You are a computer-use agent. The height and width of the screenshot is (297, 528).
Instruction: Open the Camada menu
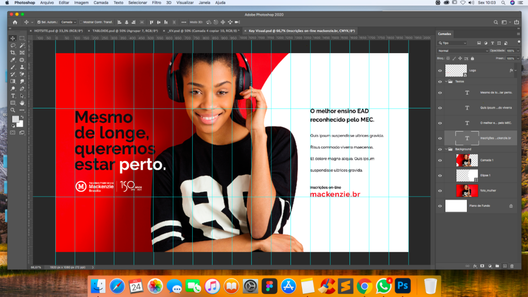pos(101,3)
